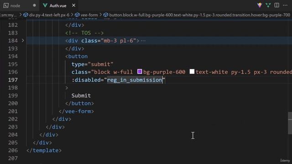Click the text-white class name text

coord(212,72)
